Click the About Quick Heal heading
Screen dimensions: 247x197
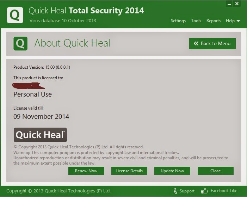(x=72, y=43)
